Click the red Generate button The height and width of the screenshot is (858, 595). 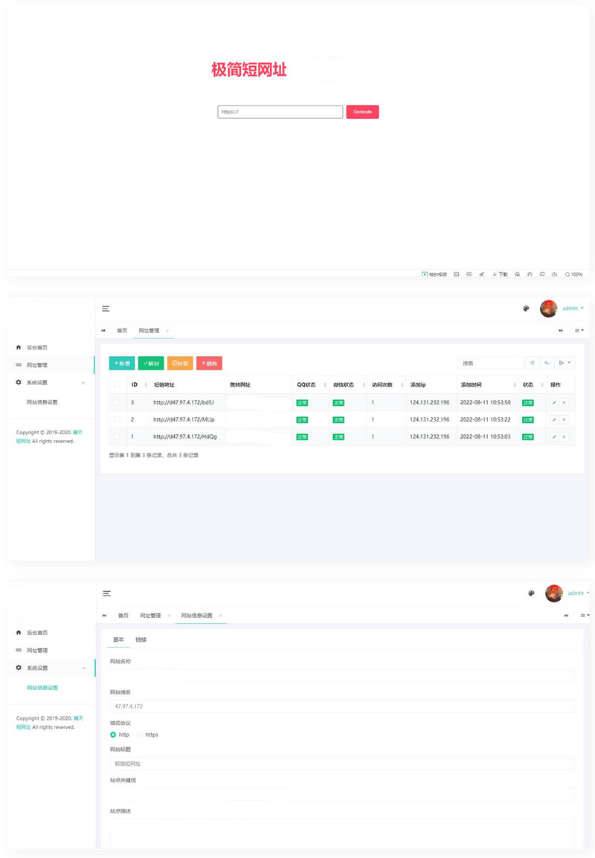tap(362, 112)
